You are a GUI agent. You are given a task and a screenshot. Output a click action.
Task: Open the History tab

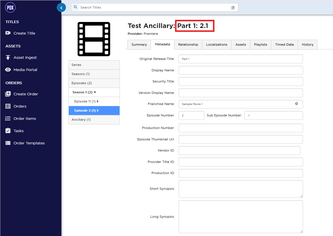pos(308,45)
